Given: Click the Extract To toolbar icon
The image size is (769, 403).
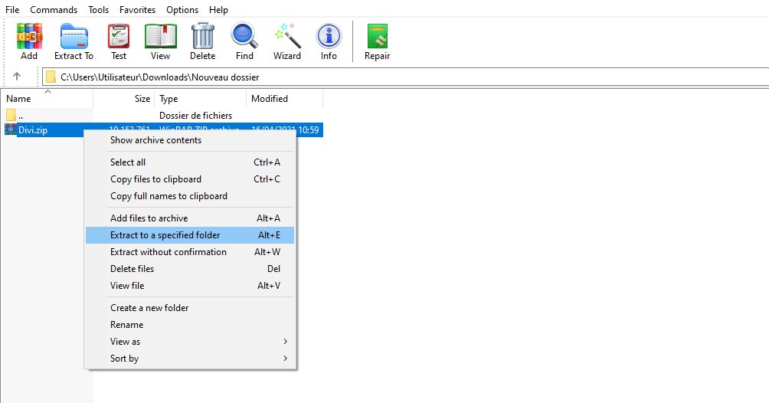Looking at the screenshot, I should point(74,41).
